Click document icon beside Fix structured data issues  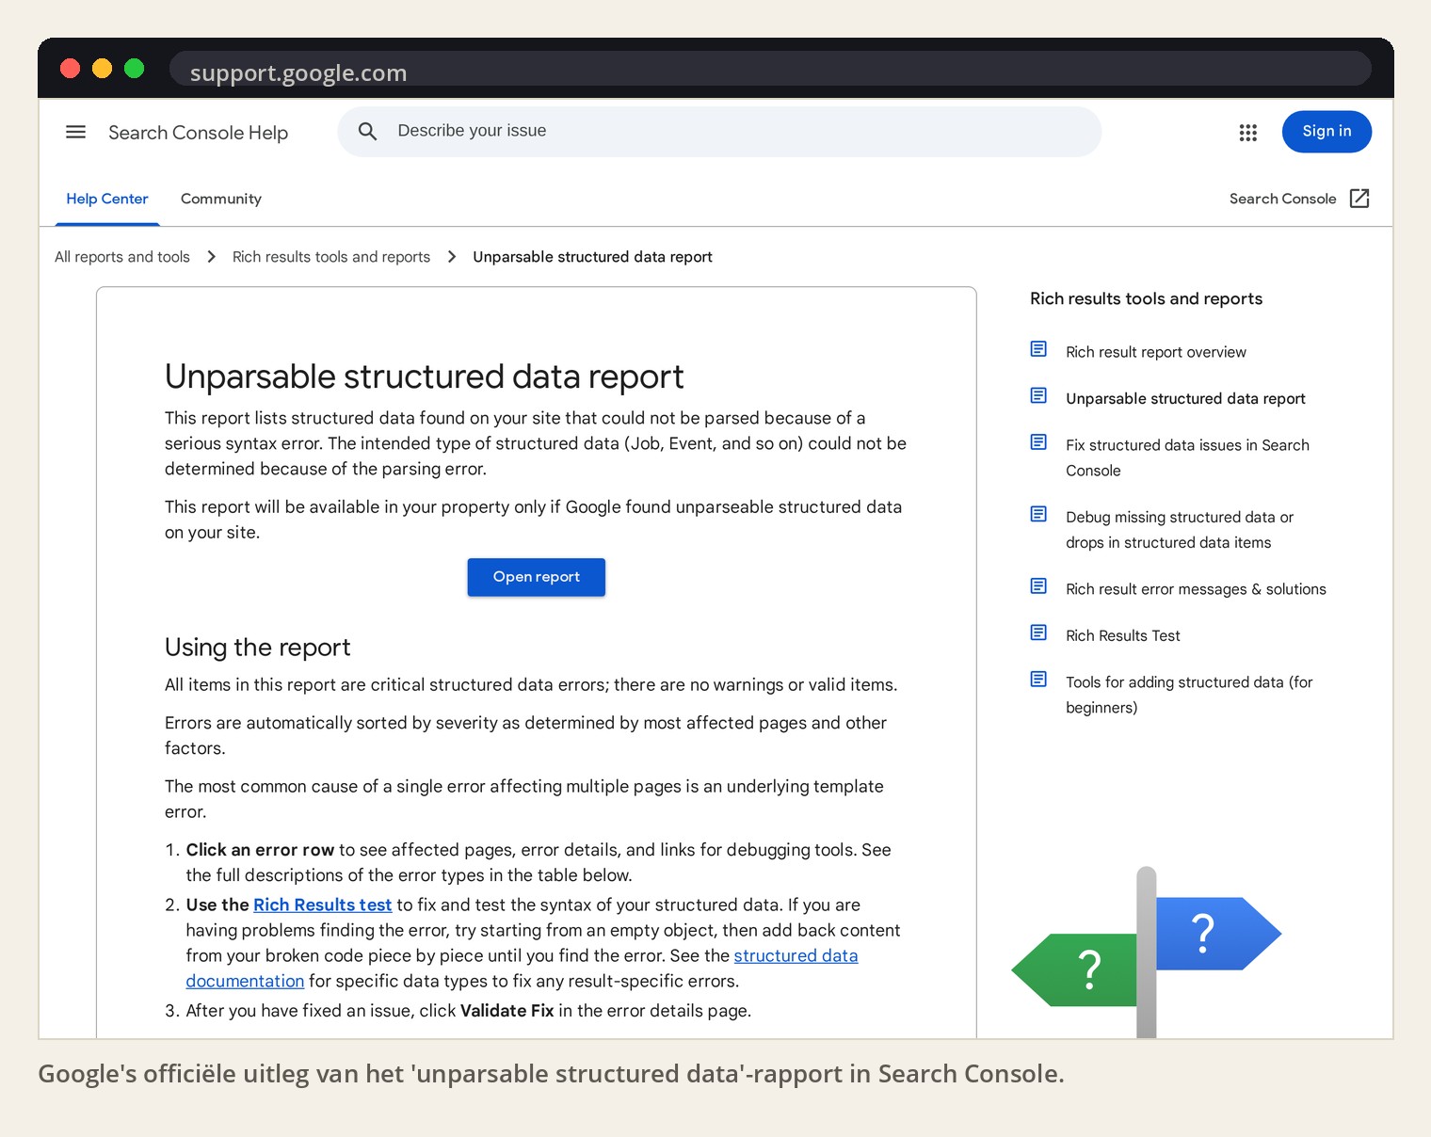(1038, 442)
